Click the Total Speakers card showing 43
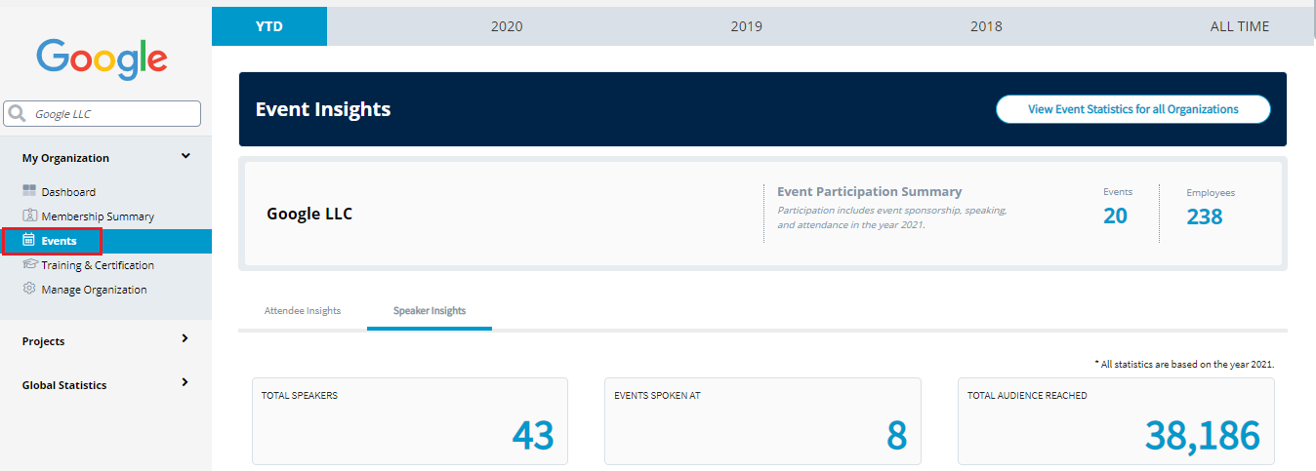1316x471 pixels. pos(410,421)
